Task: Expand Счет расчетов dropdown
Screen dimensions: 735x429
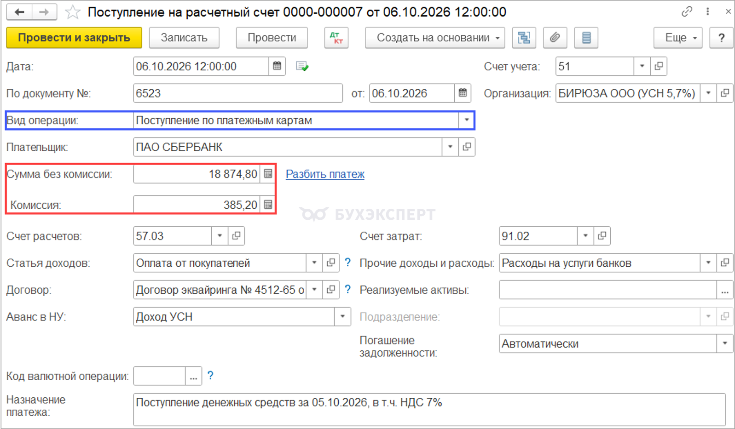Action: pos(220,236)
